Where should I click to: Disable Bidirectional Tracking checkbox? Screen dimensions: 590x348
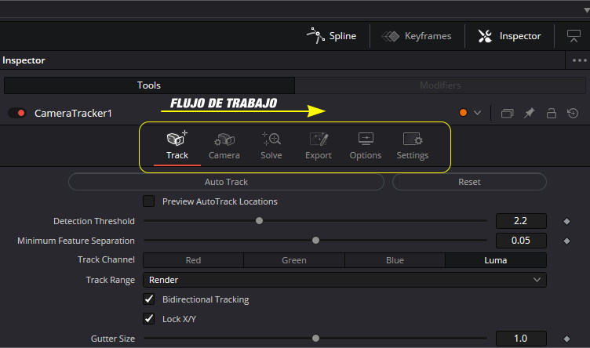coord(148,299)
